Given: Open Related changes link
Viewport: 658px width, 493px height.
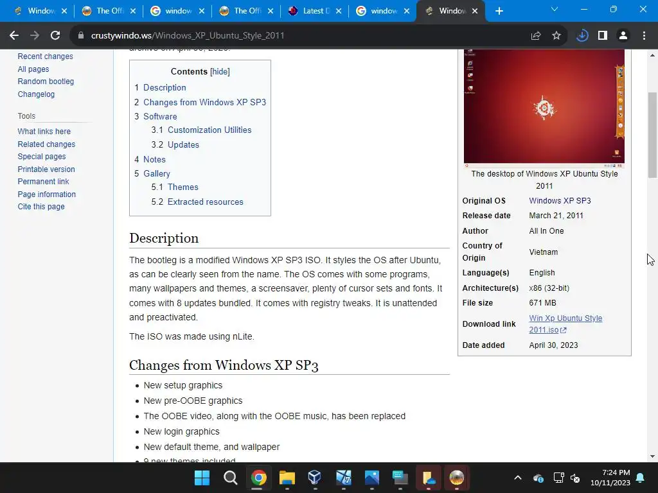Looking at the screenshot, I should [x=46, y=144].
